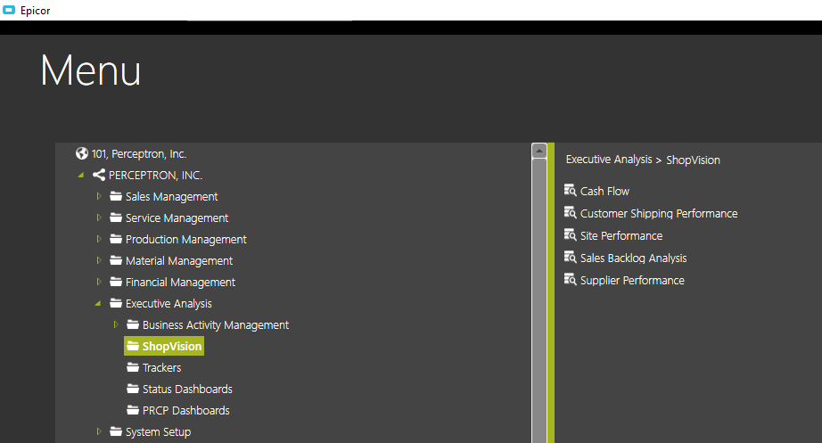This screenshot has width=822, height=443.
Task: Select the 101, Perceptron, Inc. root label
Action: click(x=139, y=153)
